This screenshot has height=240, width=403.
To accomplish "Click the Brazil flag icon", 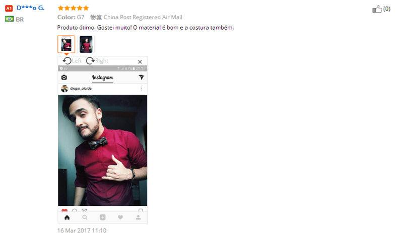I will pyautogui.click(x=9, y=19).
